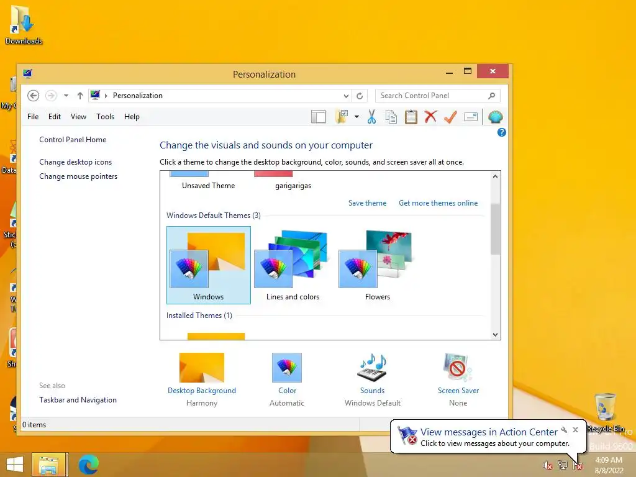This screenshot has height=477, width=636.
Task: Click the theme list scrollbar thumb
Action: coord(495,229)
